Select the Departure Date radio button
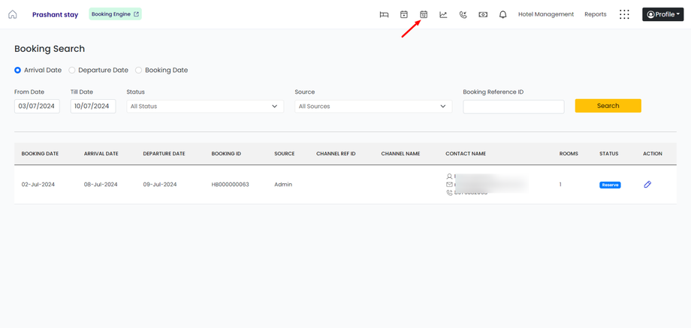 pos(72,71)
